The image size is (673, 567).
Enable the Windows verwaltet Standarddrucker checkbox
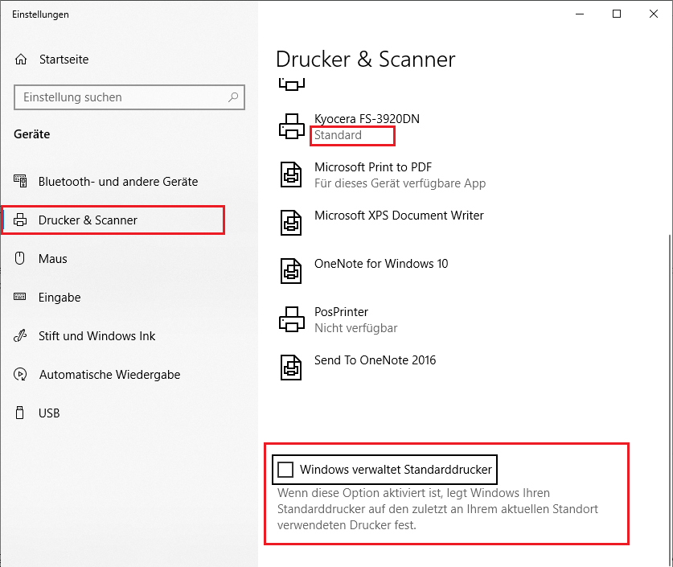[285, 470]
